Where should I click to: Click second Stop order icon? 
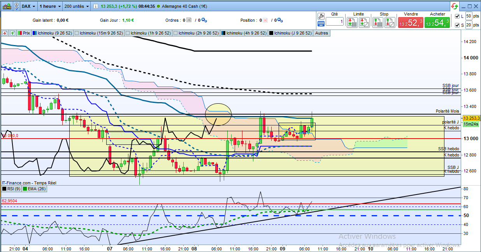[x=390, y=22]
